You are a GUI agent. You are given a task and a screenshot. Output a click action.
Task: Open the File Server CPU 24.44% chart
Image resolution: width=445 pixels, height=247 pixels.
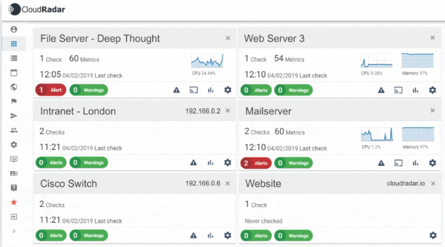207,61
